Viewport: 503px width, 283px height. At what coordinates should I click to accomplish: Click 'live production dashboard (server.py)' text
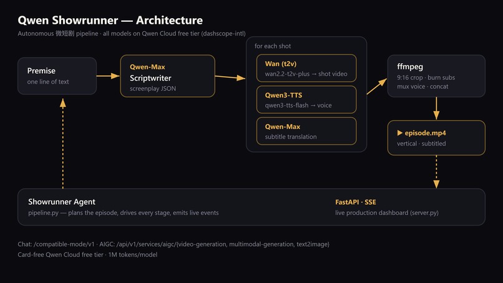(387, 212)
